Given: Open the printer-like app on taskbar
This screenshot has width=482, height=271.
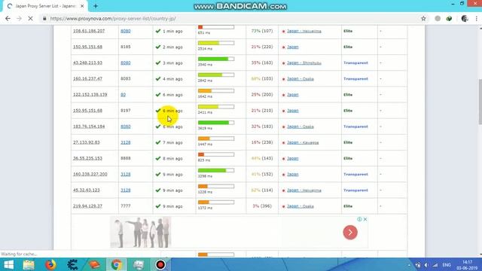Looking at the screenshot, I should pos(139,264).
